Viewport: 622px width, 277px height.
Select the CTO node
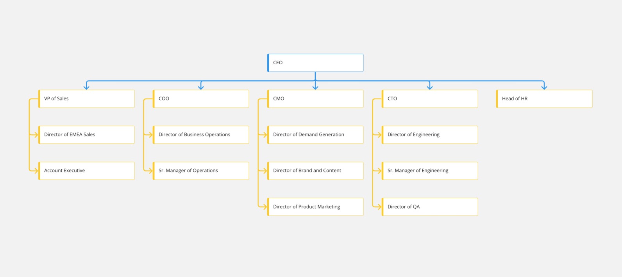click(x=430, y=99)
